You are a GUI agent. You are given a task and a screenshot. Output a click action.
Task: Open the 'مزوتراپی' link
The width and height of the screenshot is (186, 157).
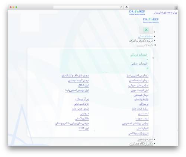84,114
